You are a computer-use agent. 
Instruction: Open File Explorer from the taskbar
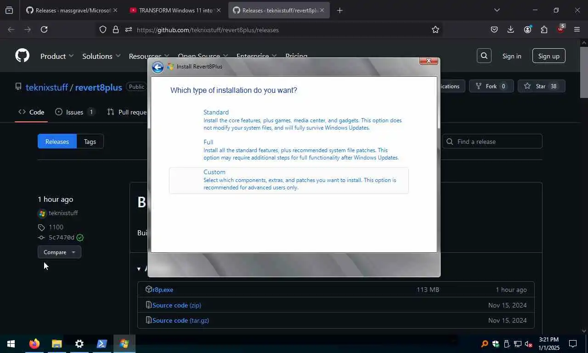(x=57, y=344)
